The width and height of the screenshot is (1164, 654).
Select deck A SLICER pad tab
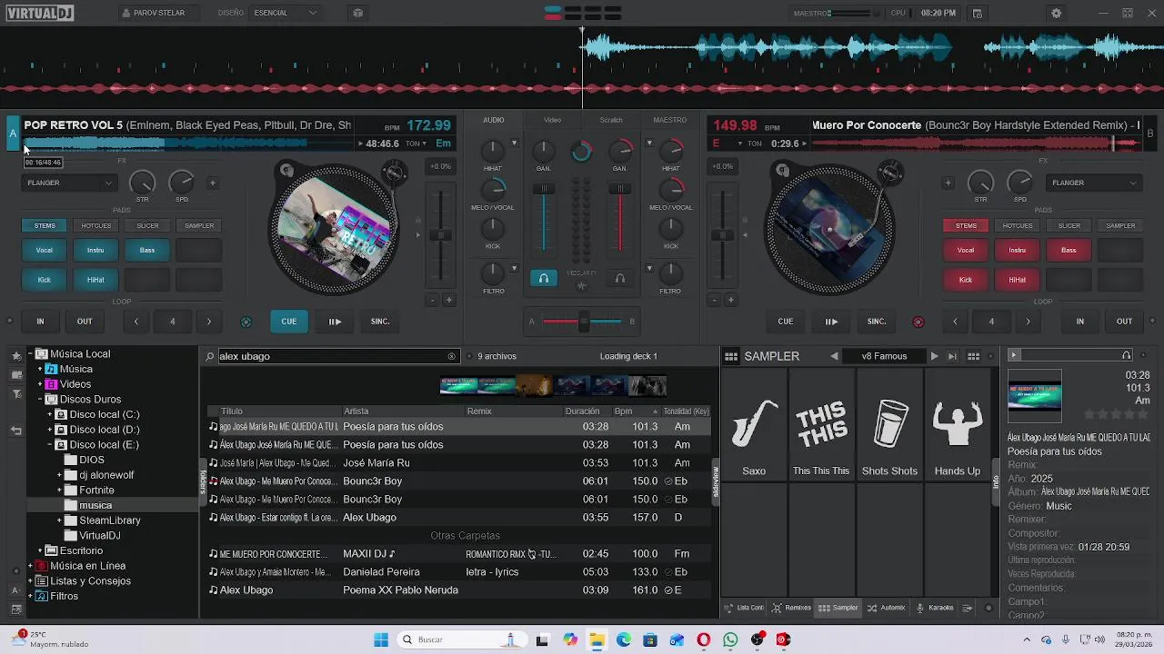147,225
